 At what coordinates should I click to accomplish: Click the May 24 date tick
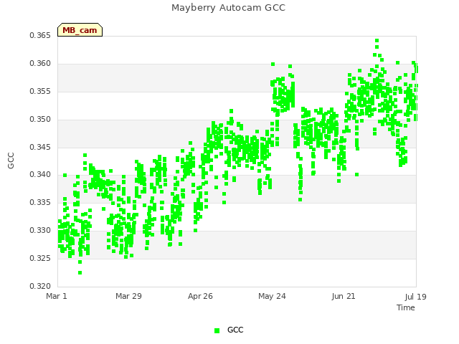pos(272,296)
